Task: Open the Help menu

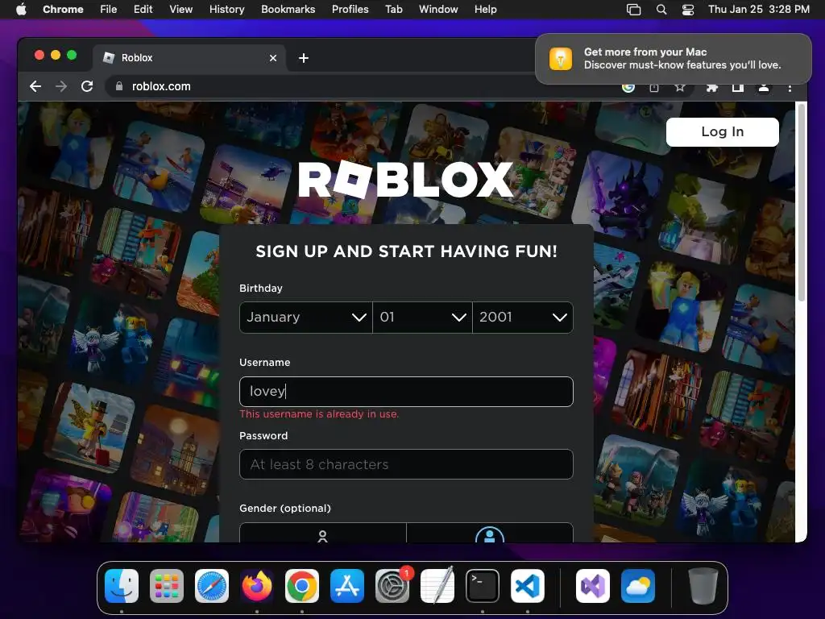Action: 485,9
